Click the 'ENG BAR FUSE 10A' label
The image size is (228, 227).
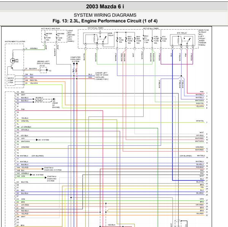pyautogui.click(x=139, y=40)
